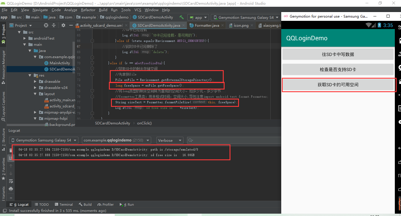This screenshot has width=401, height=216.
Task: Expand the mipmap-hdpi folder
Action: [35, 119]
